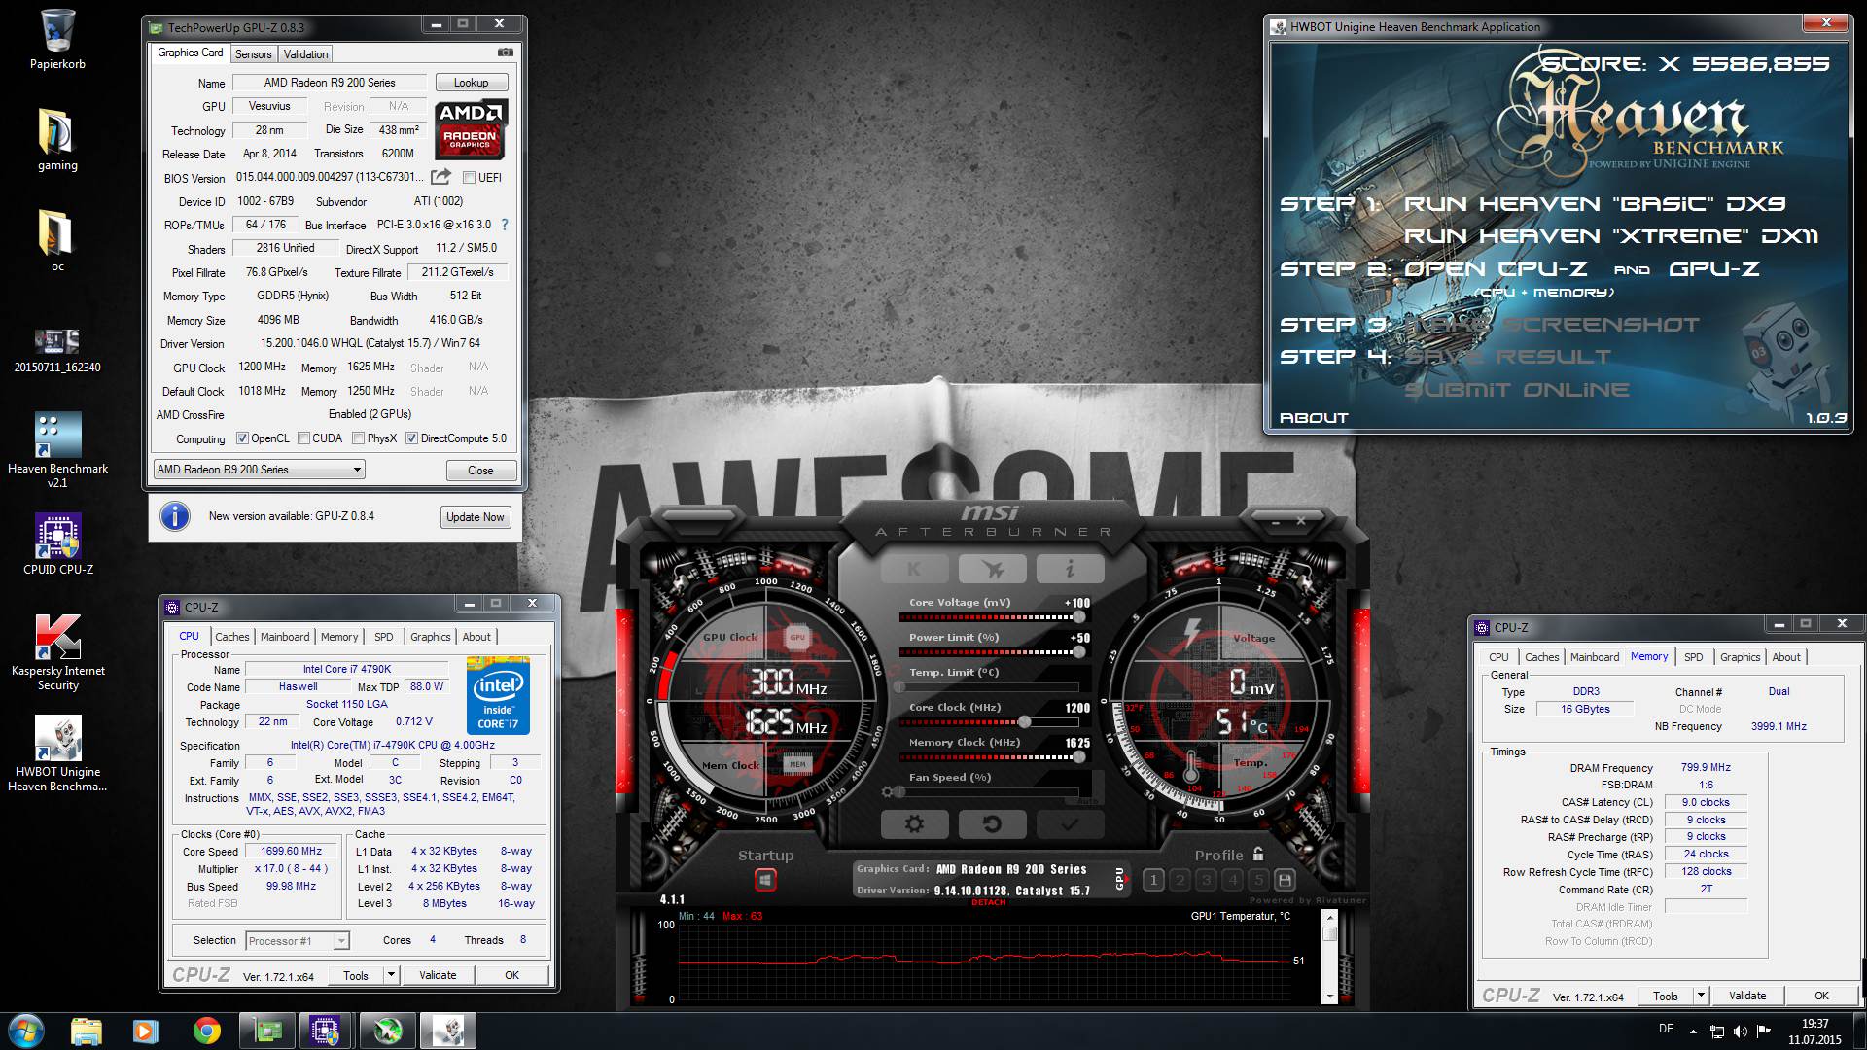1867x1050 pixels.
Task: Open Chrome from the taskbar
Action: pos(206,1031)
